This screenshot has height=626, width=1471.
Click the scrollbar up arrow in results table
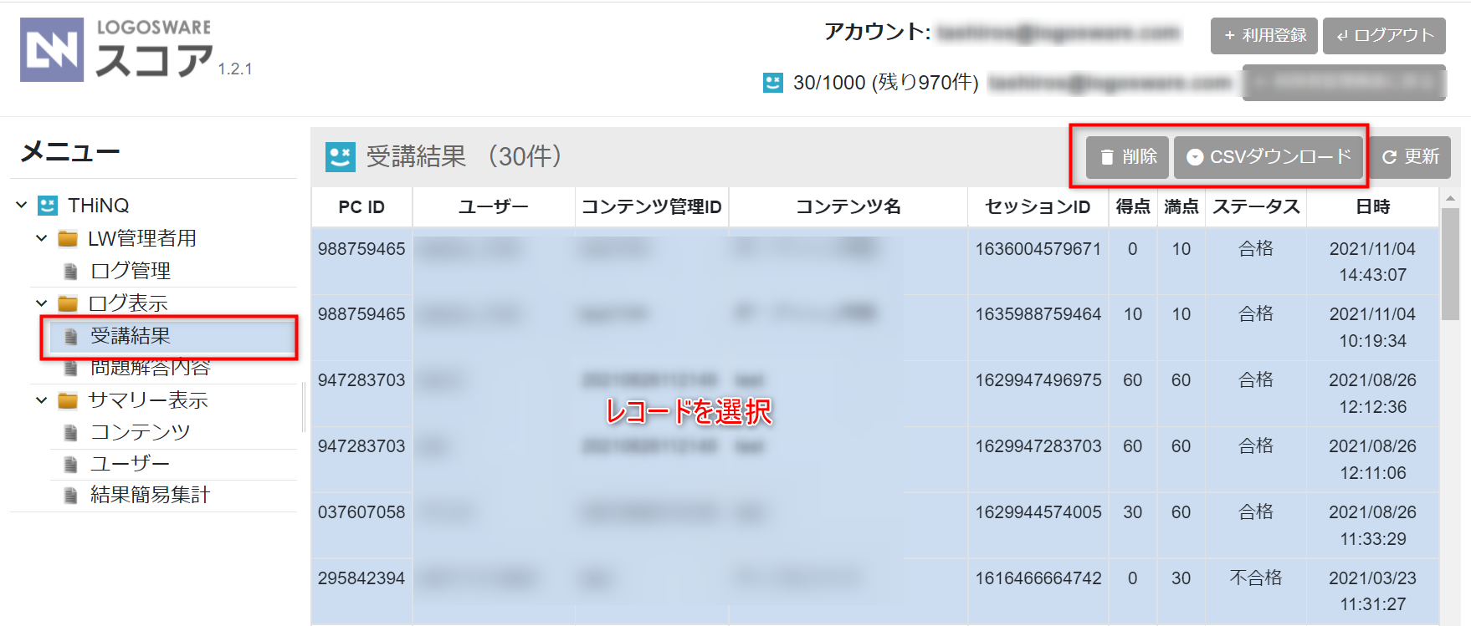coord(1450,198)
